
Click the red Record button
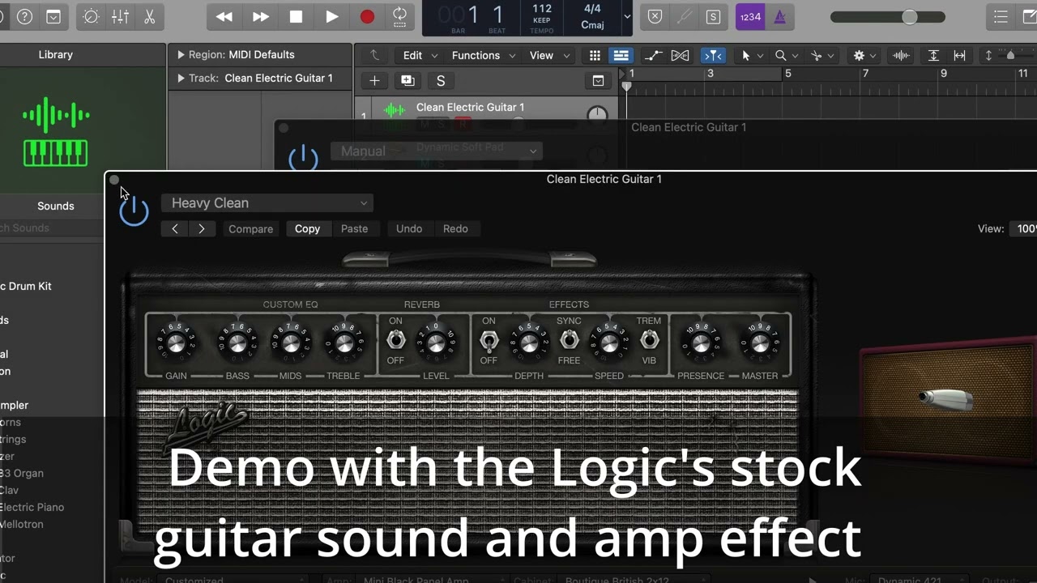[x=367, y=16]
